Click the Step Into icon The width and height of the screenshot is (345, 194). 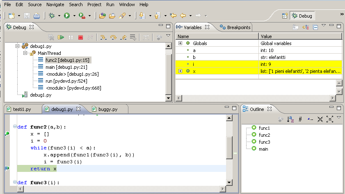103,37
